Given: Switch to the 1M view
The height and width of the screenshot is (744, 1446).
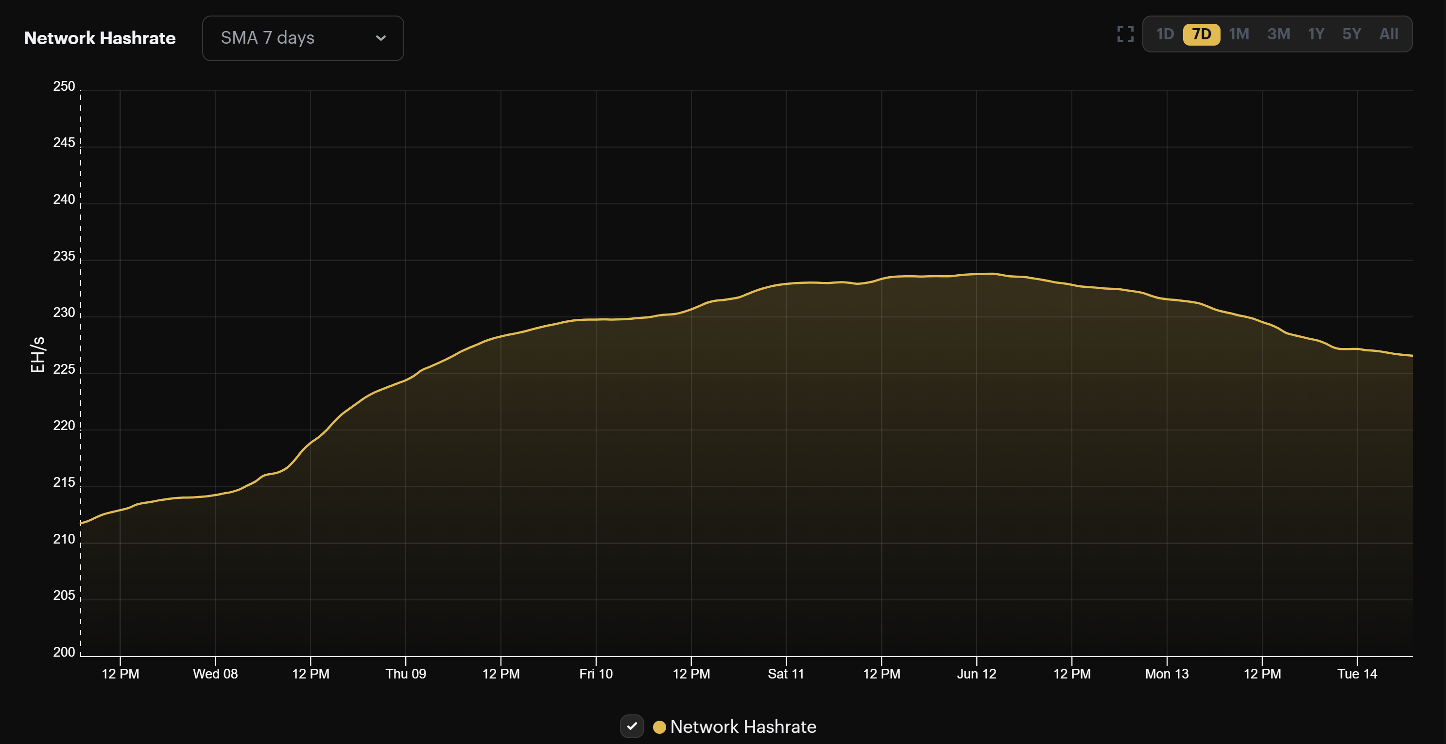Looking at the screenshot, I should pos(1239,34).
